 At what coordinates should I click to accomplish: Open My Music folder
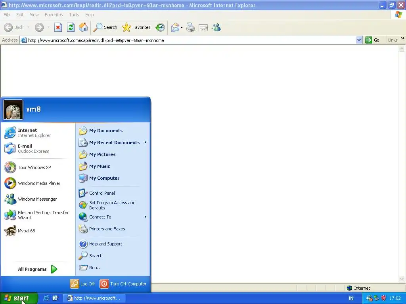point(113,166)
